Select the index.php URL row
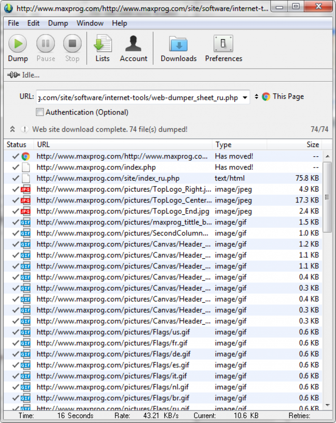This screenshot has width=336, height=423. [163, 167]
